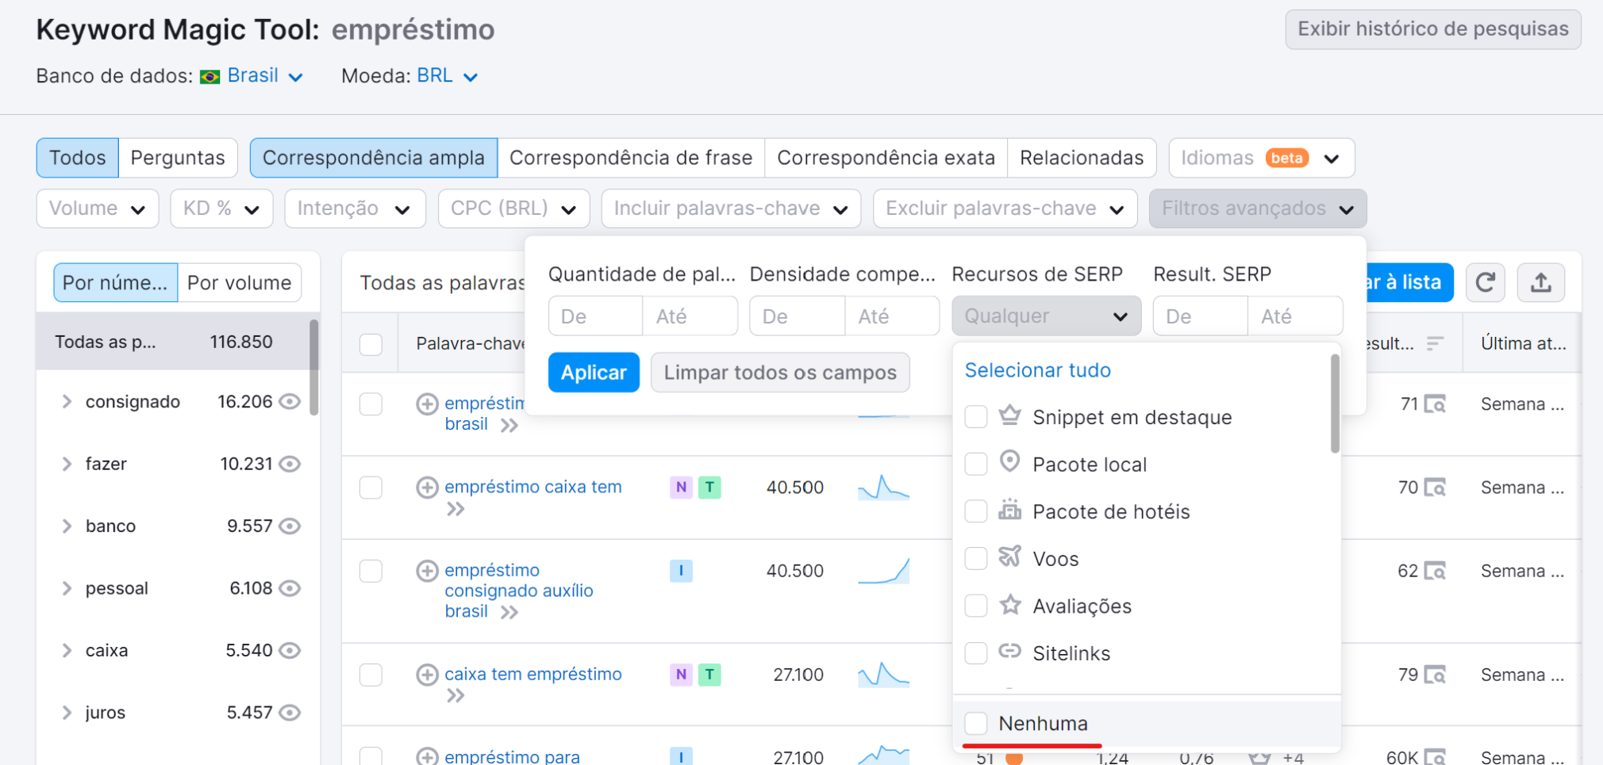Open SERP view icon for result 71
The height and width of the screenshot is (765, 1603).
1435,404
